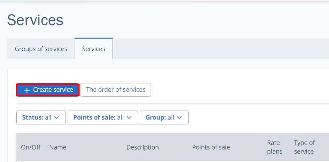Click the Name column header
This screenshot has width=329, height=162.
tap(58, 147)
